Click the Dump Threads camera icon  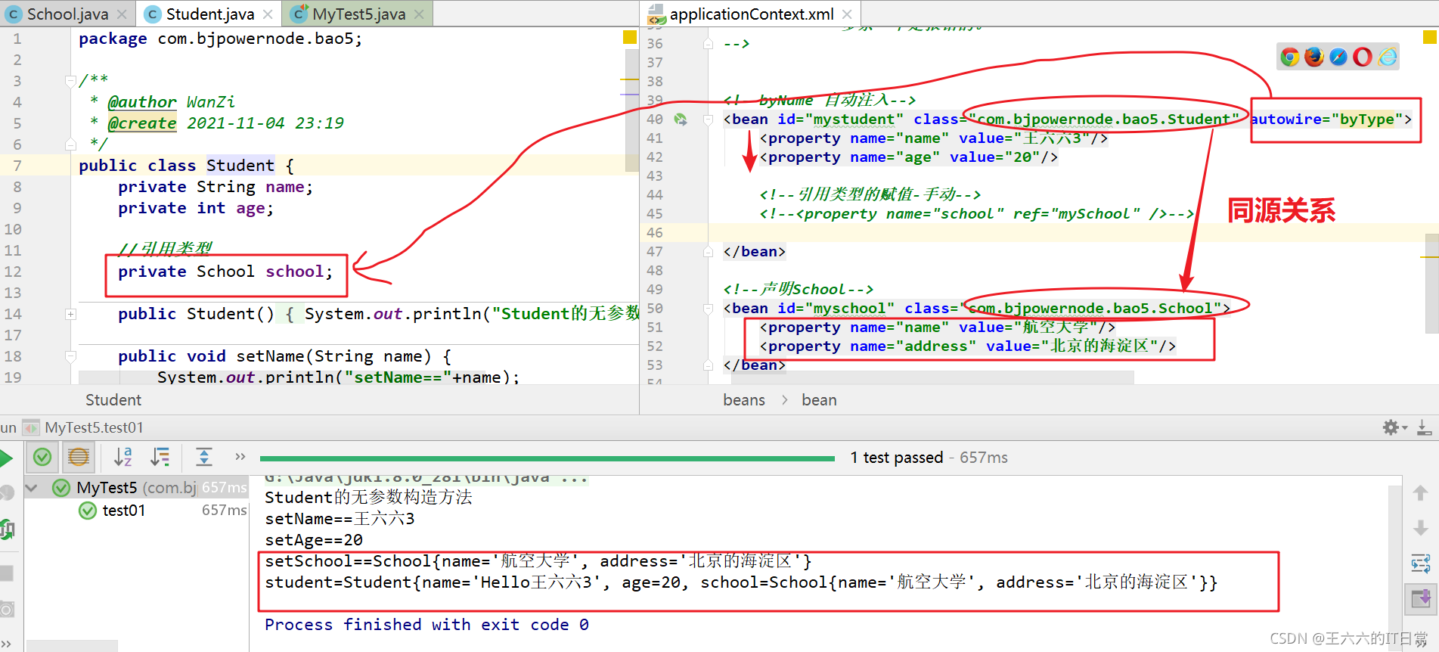pyautogui.click(x=6, y=610)
